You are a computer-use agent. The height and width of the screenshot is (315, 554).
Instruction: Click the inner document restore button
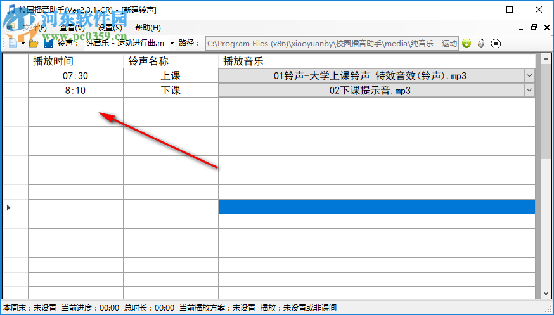(534, 27)
